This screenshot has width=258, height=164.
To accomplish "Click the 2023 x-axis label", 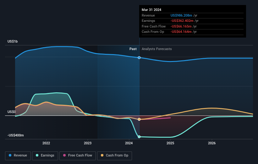I will pyautogui.click(x=88, y=143).
